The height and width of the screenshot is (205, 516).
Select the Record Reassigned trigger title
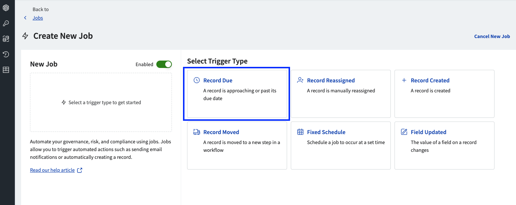331,81
